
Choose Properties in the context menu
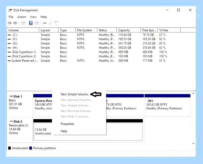click(67, 124)
